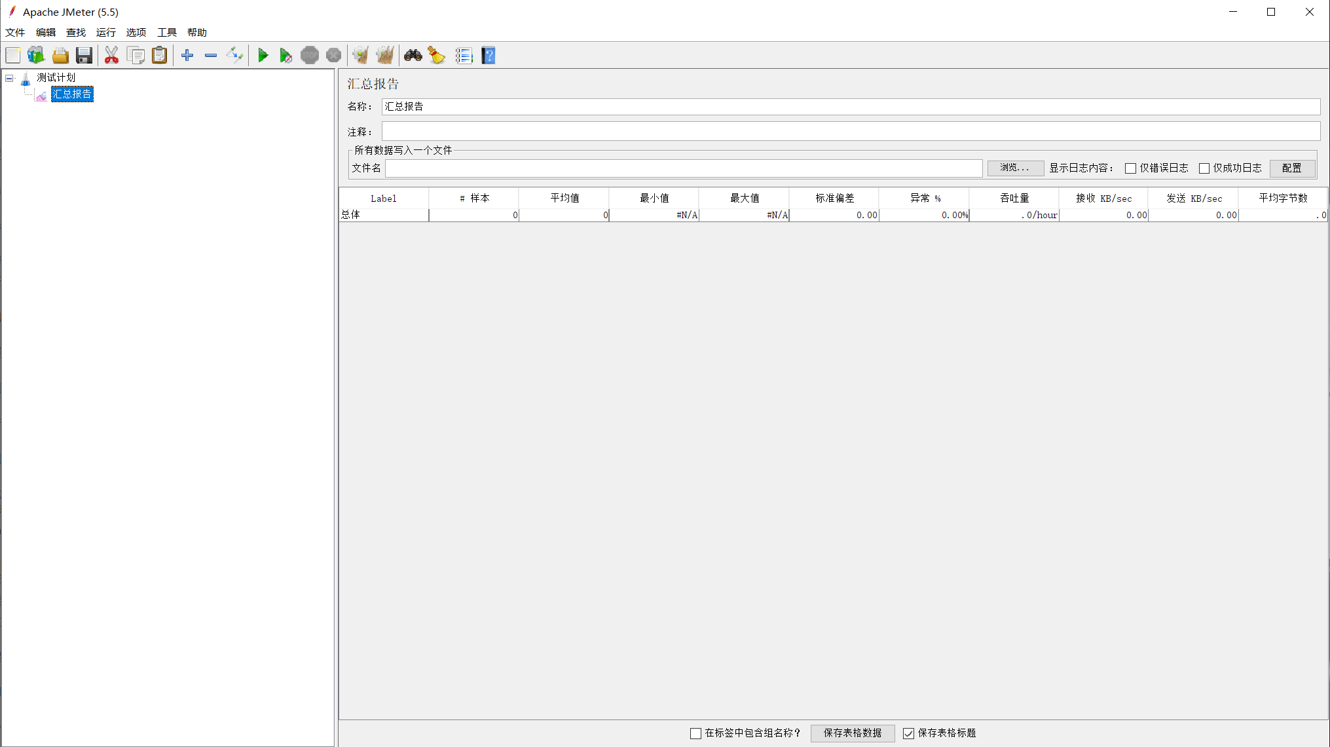This screenshot has height=747, width=1330.
Task: Click the 发送 KB/sec column header
Action: (x=1194, y=198)
